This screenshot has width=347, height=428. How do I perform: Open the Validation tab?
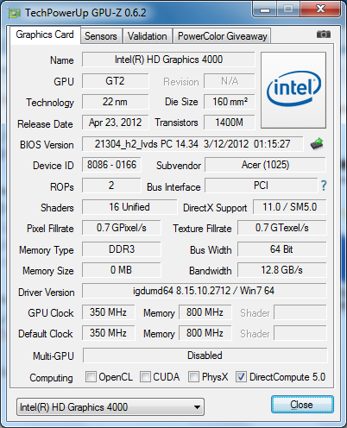click(148, 36)
